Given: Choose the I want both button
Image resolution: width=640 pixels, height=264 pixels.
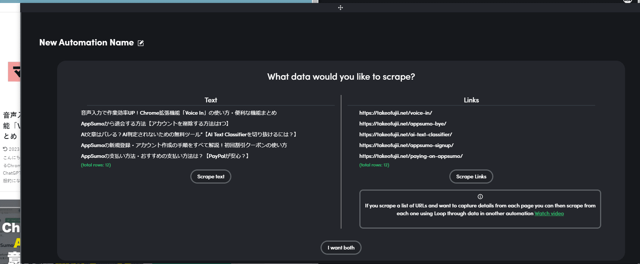Looking at the screenshot, I should click(x=341, y=248).
